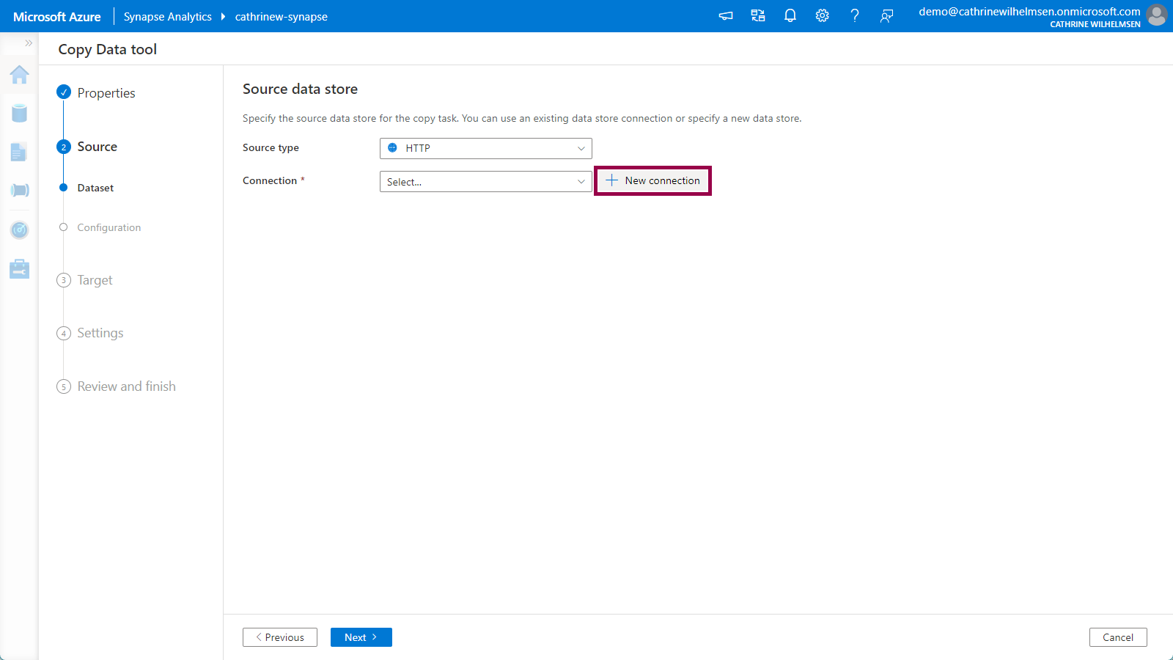Open the Source type HTTP dropdown

(x=485, y=148)
